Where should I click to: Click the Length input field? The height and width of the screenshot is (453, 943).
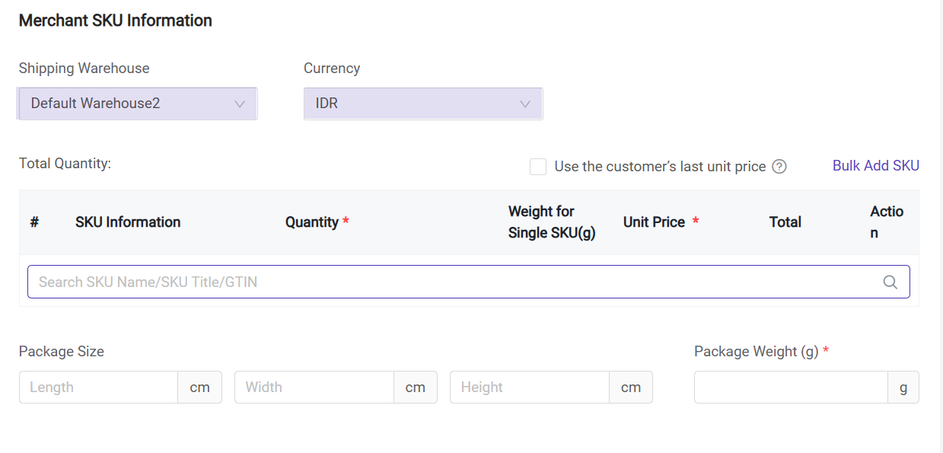(99, 387)
